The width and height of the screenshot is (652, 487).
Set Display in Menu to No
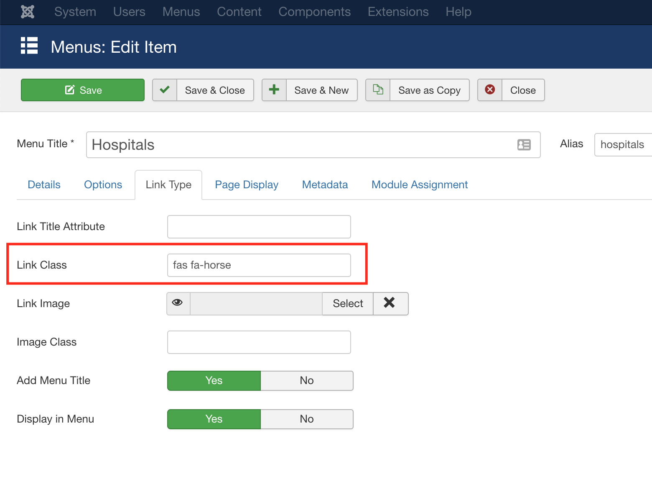(x=306, y=419)
